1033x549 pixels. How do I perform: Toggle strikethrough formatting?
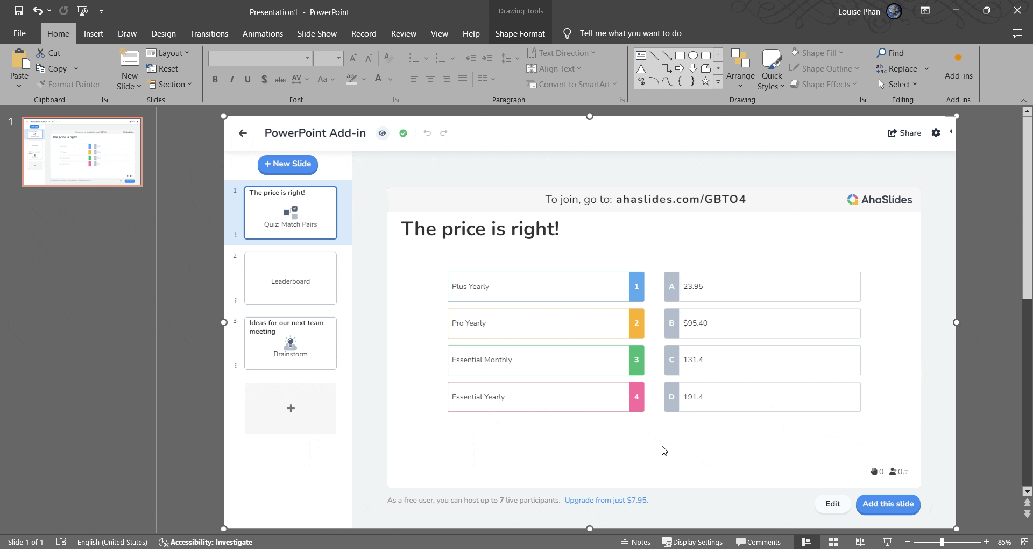pyautogui.click(x=280, y=79)
